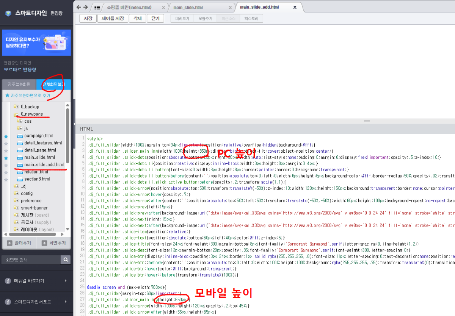Click line 3 of the HTML code
The height and width of the screenshot is (316, 455).
(x=210, y=151)
